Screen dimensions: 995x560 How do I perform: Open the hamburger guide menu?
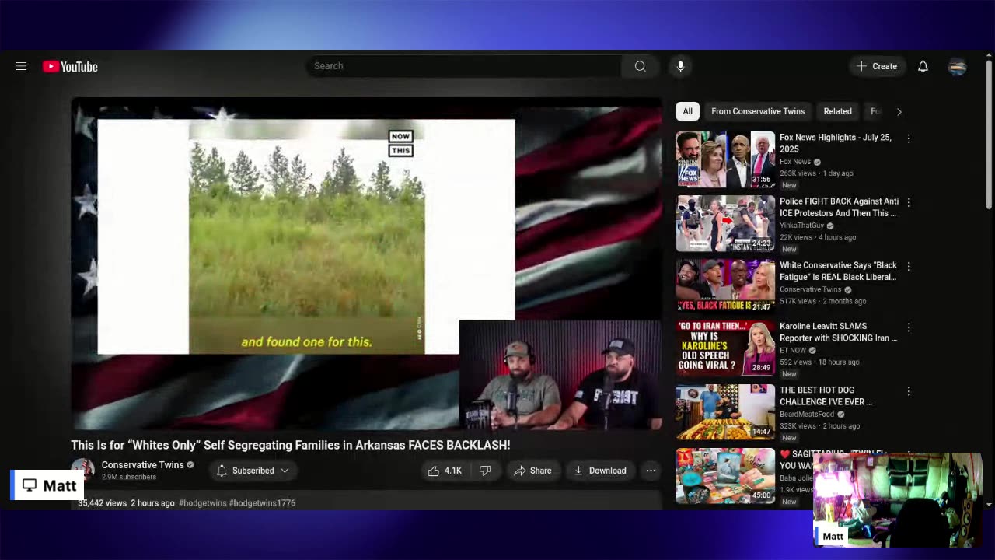pos(21,66)
